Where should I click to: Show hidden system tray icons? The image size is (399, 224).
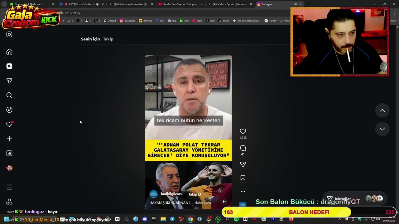(x=340, y=219)
